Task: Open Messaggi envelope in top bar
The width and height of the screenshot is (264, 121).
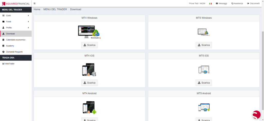Action: tap(221, 3)
